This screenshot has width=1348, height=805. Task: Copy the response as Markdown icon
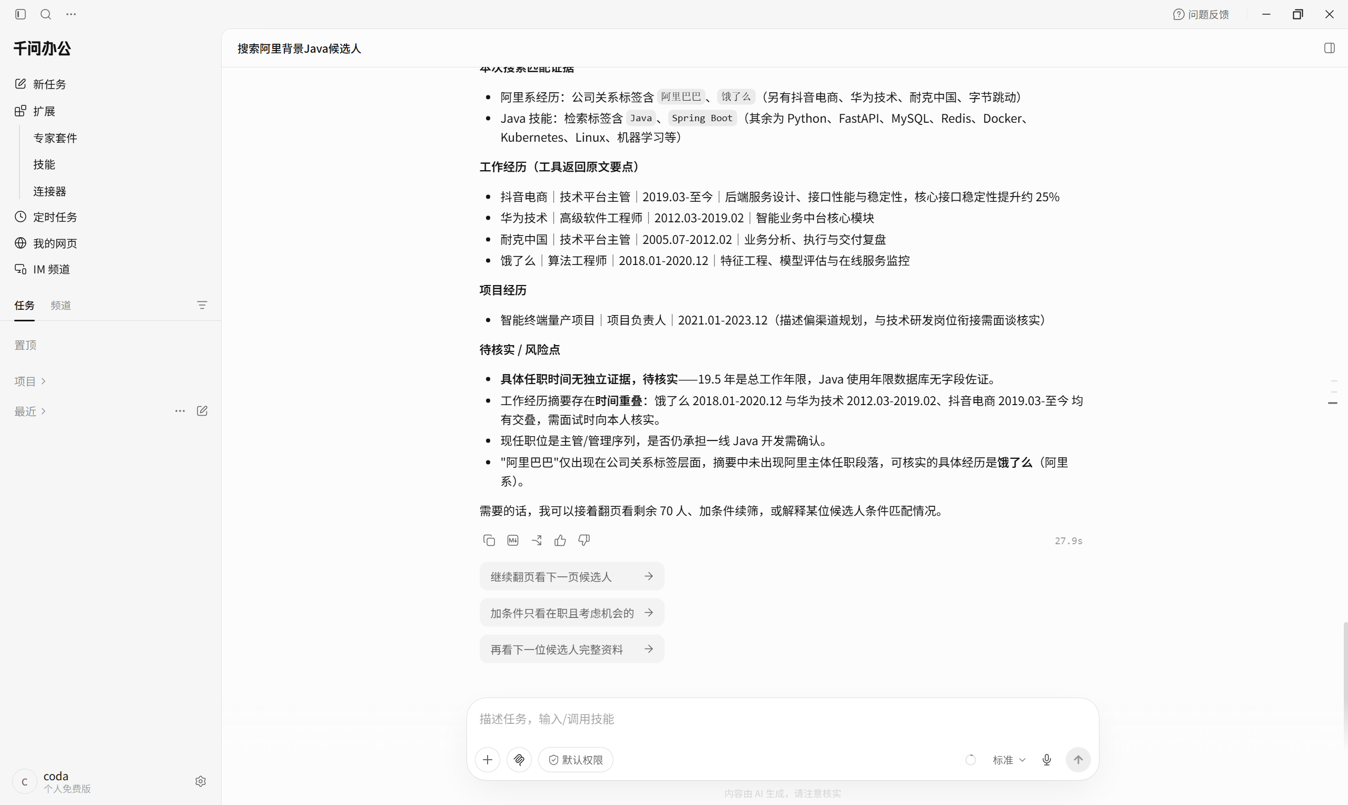[x=513, y=541]
